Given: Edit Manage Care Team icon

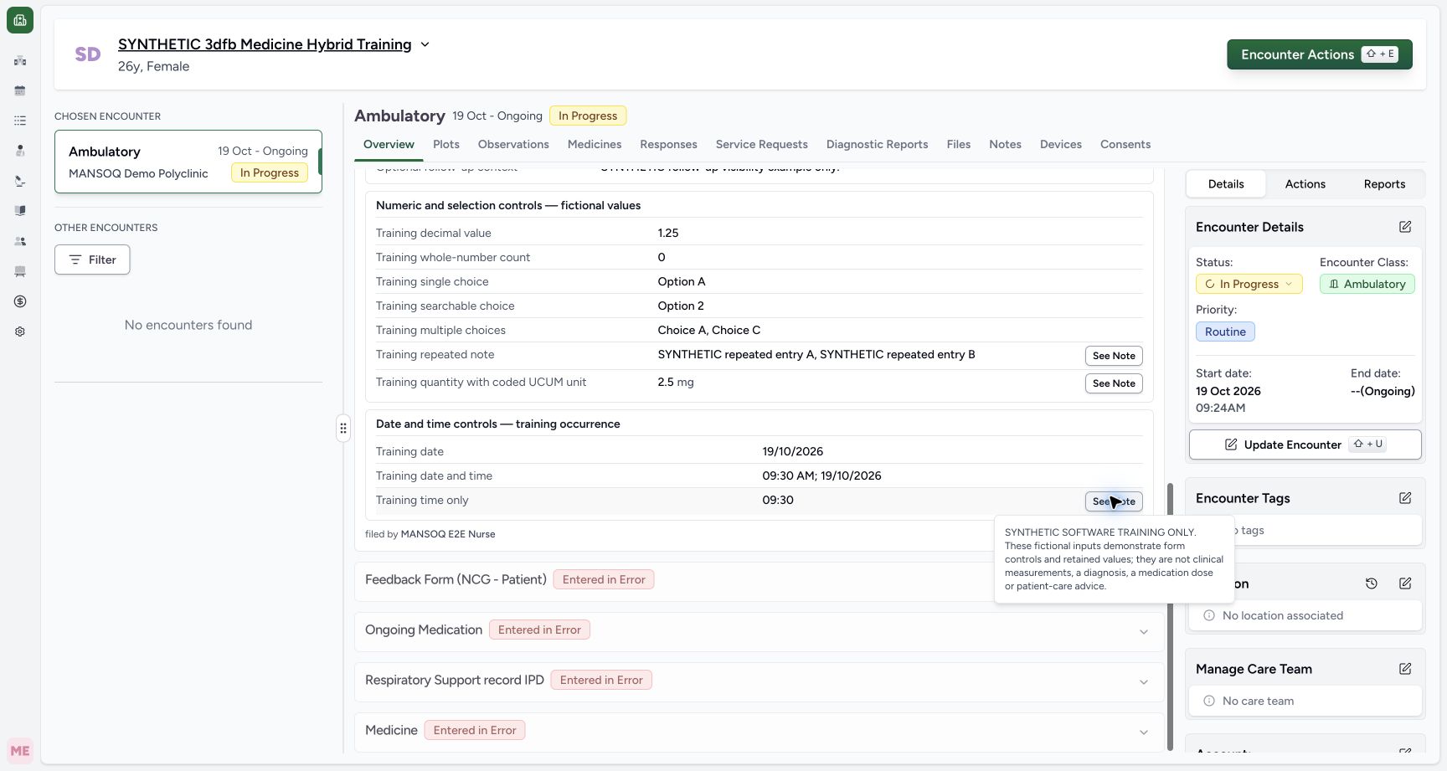Looking at the screenshot, I should point(1405,669).
